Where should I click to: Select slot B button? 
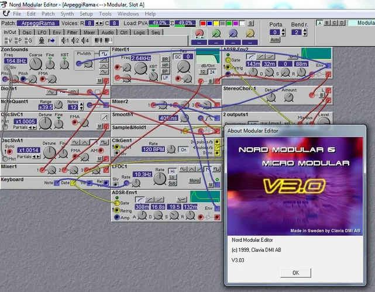pos(327,23)
